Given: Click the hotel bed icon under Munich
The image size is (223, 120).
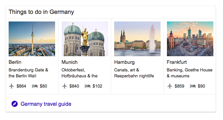Looking at the screenshot, I should point(88,86).
